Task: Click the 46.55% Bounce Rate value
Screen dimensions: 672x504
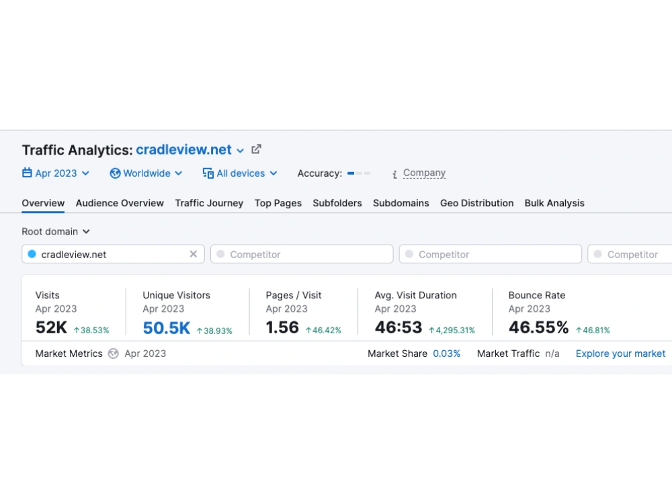Action: (x=538, y=328)
